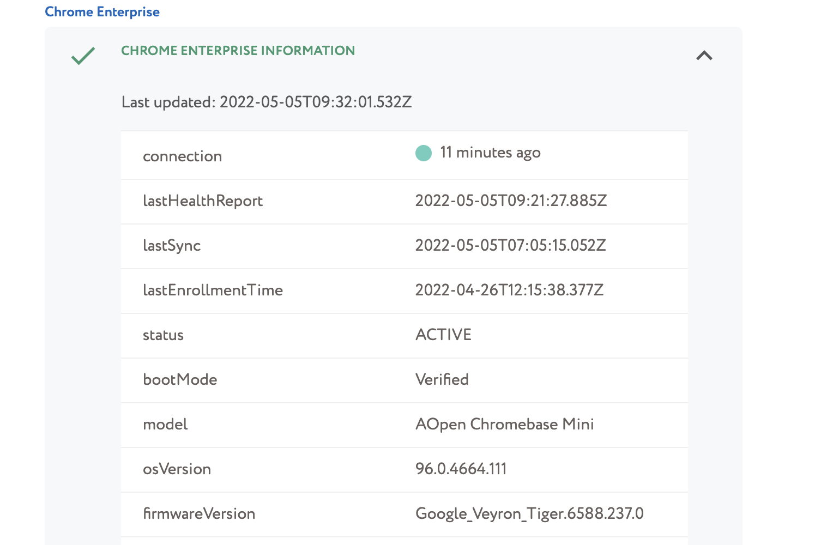Select the ACTIVE status value

(443, 335)
